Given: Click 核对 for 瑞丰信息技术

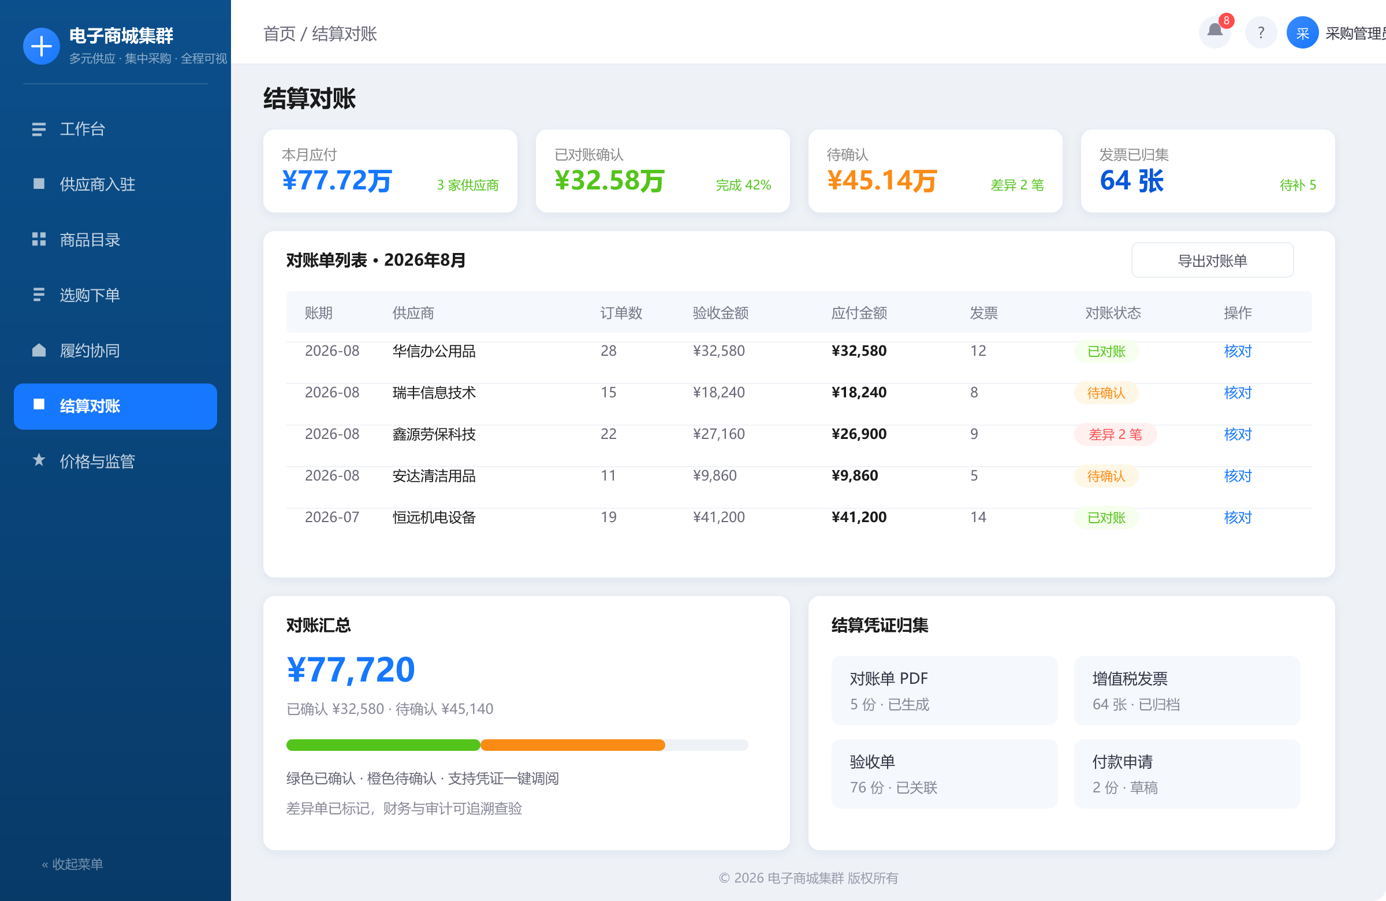Looking at the screenshot, I should tap(1238, 393).
